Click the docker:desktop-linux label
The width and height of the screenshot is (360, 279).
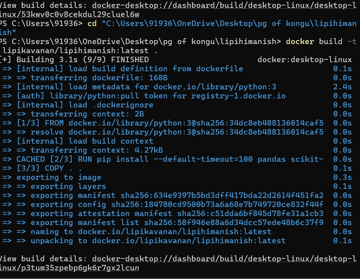(x=305, y=60)
